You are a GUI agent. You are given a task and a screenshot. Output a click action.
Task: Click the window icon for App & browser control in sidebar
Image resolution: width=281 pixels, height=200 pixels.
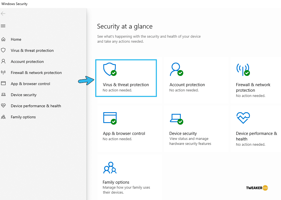point(3,83)
